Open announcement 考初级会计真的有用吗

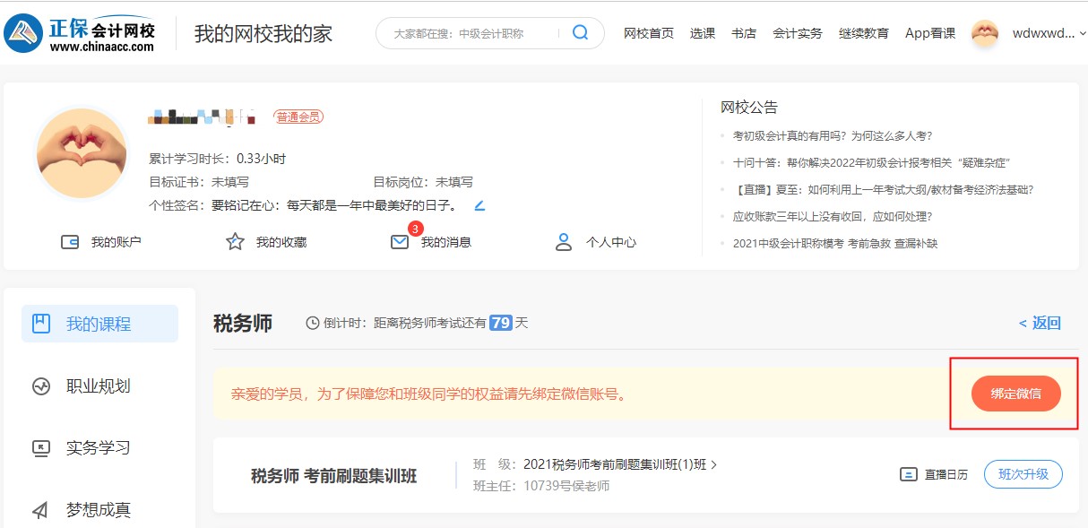pos(833,136)
